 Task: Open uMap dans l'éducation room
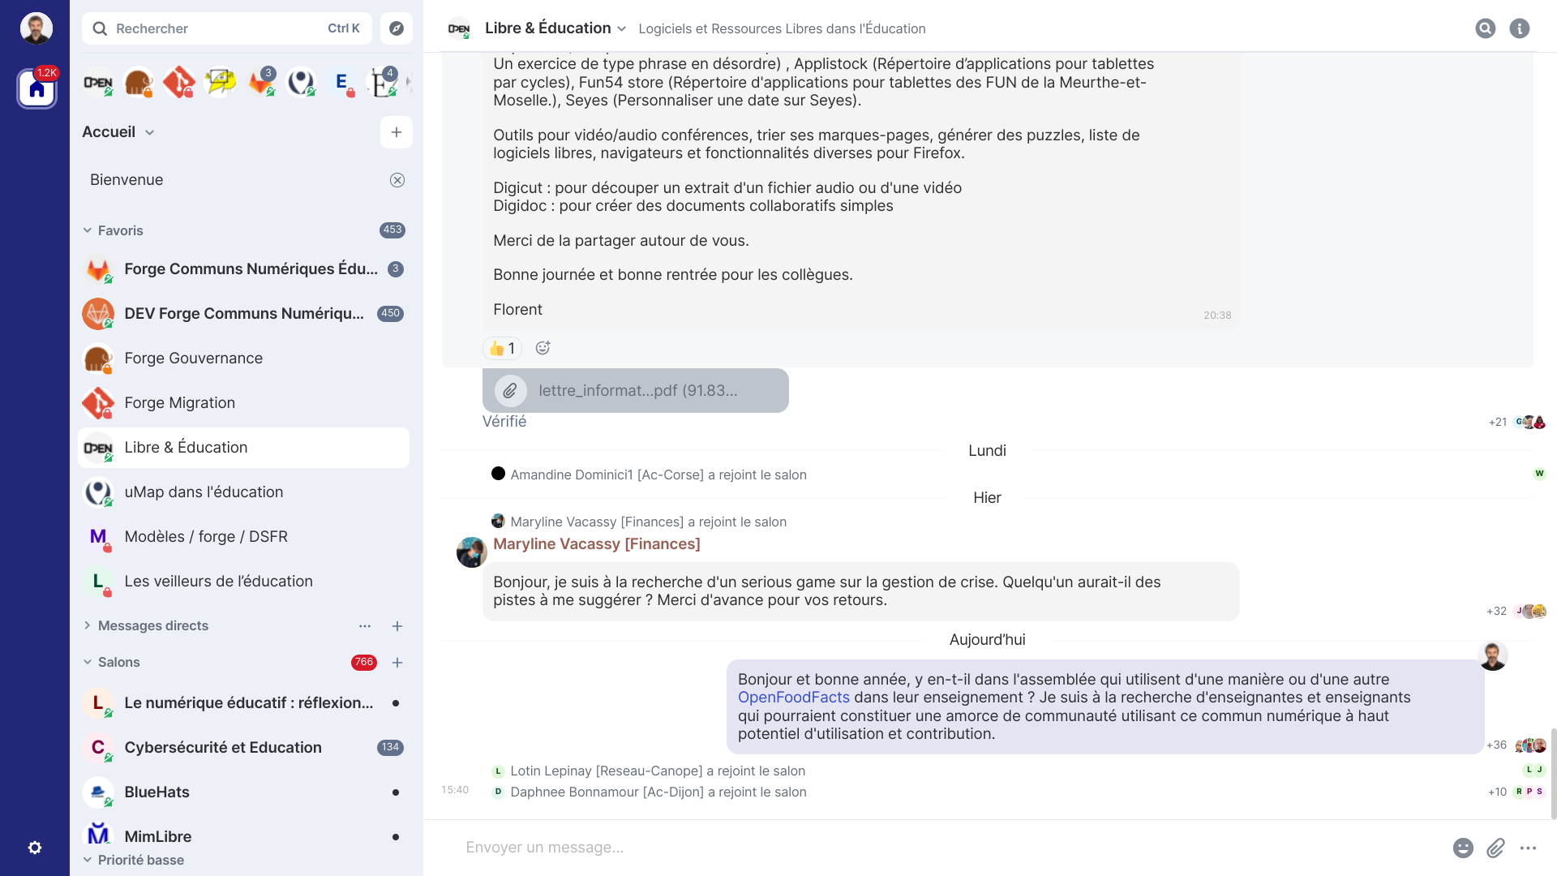(243, 492)
